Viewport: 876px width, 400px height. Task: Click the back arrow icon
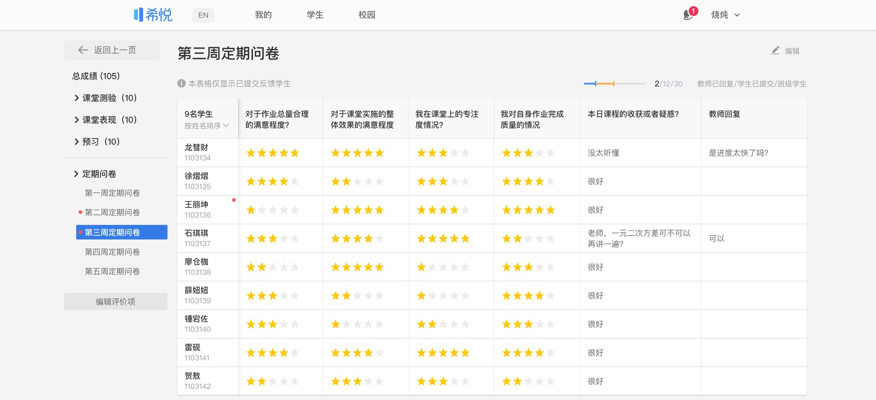point(83,50)
